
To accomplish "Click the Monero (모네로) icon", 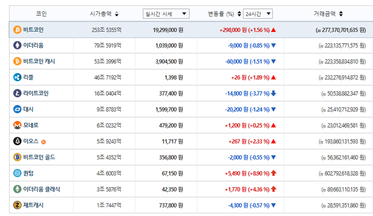I will (x=17, y=125).
